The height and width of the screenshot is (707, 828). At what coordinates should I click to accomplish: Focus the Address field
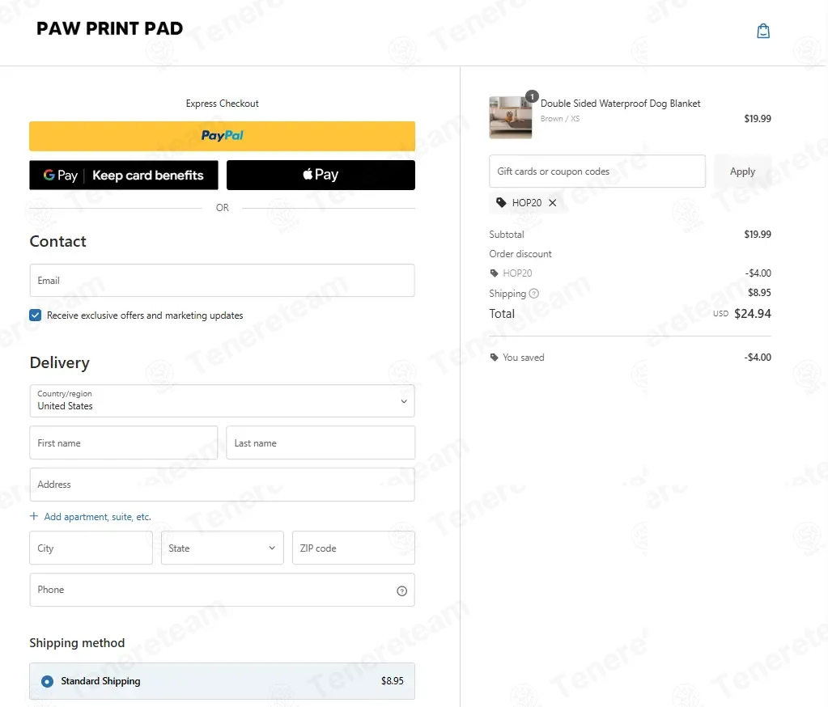tap(223, 485)
